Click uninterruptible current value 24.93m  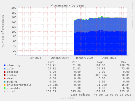coord(53,85)
